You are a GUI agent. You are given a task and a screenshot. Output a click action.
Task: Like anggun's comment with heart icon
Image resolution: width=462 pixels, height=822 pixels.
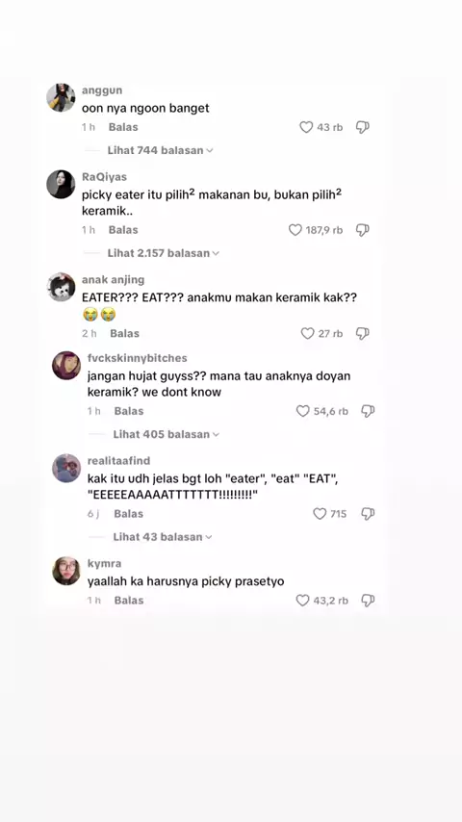[306, 127]
